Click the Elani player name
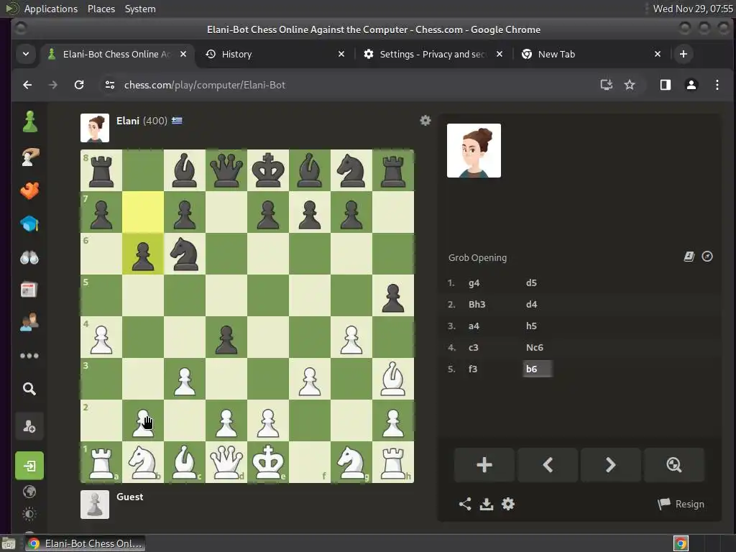This screenshot has width=736, height=552. point(128,121)
